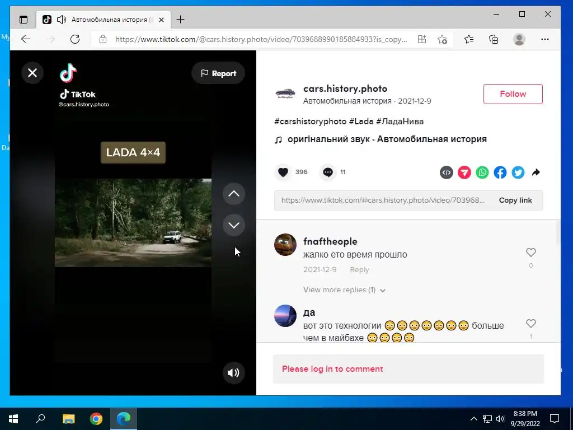Open Collections in Edge
The height and width of the screenshot is (430, 573).
click(x=494, y=39)
